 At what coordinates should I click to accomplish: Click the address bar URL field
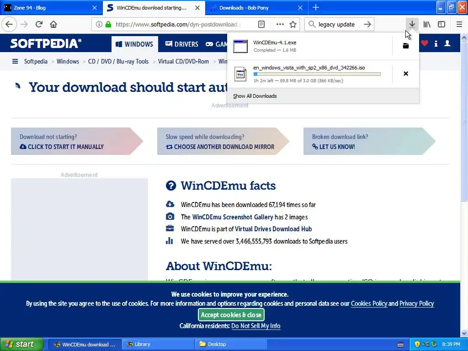tap(178, 25)
